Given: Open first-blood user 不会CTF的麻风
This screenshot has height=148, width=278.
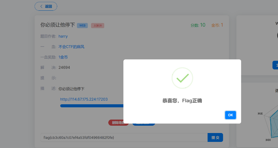Looking at the screenshot, I should pyautogui.click(x=71, y=47).
